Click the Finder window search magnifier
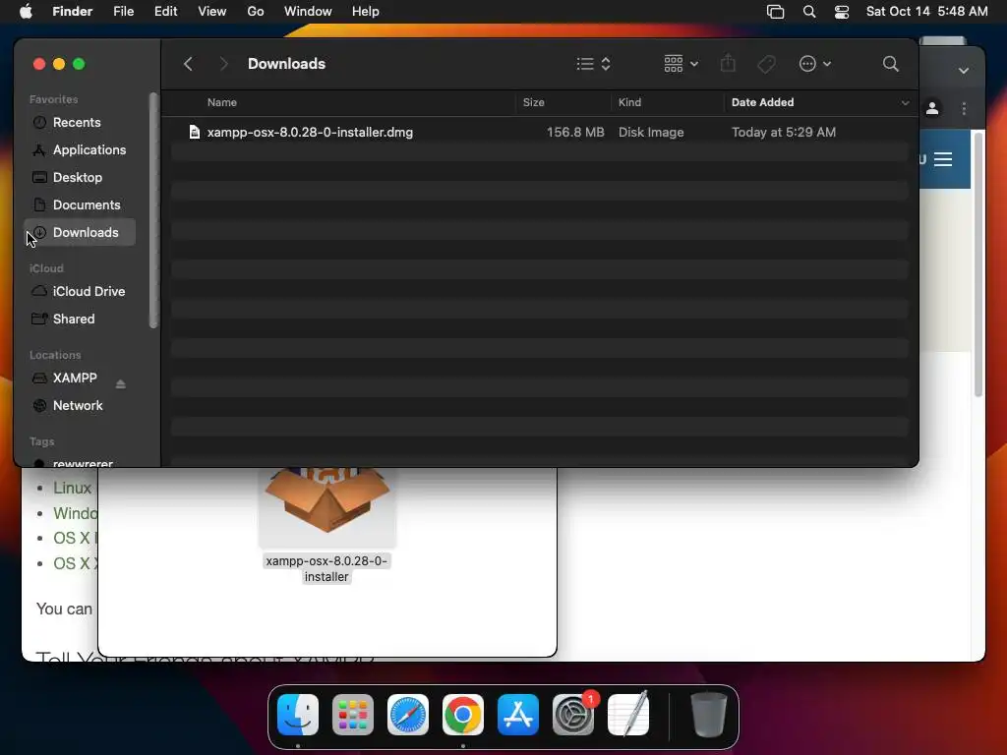Image resolution: width=1007 pixels, height=755 pixels. [x=890, y=64]
